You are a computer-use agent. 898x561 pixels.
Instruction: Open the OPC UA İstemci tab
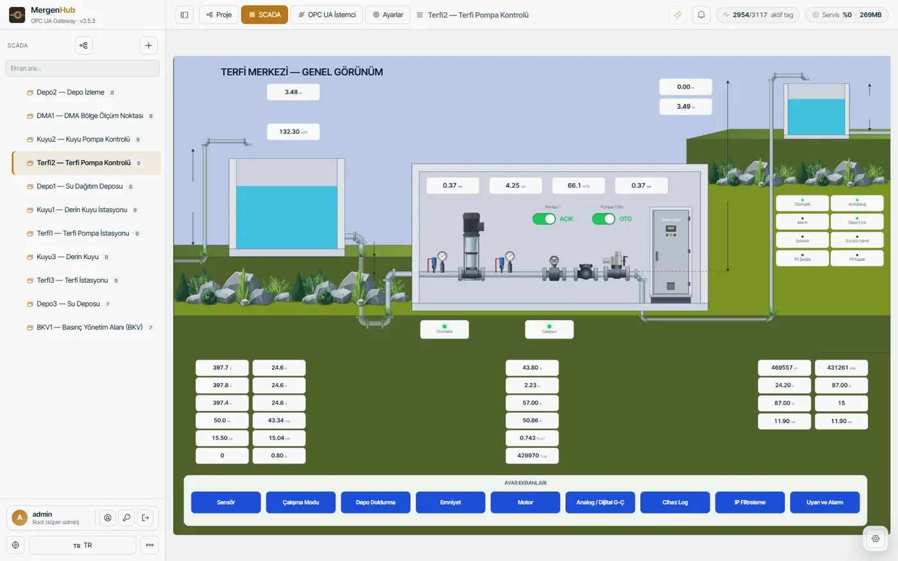coord(326,15)
